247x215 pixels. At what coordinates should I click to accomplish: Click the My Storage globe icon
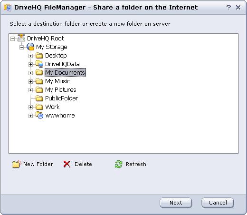click(30, 47)
